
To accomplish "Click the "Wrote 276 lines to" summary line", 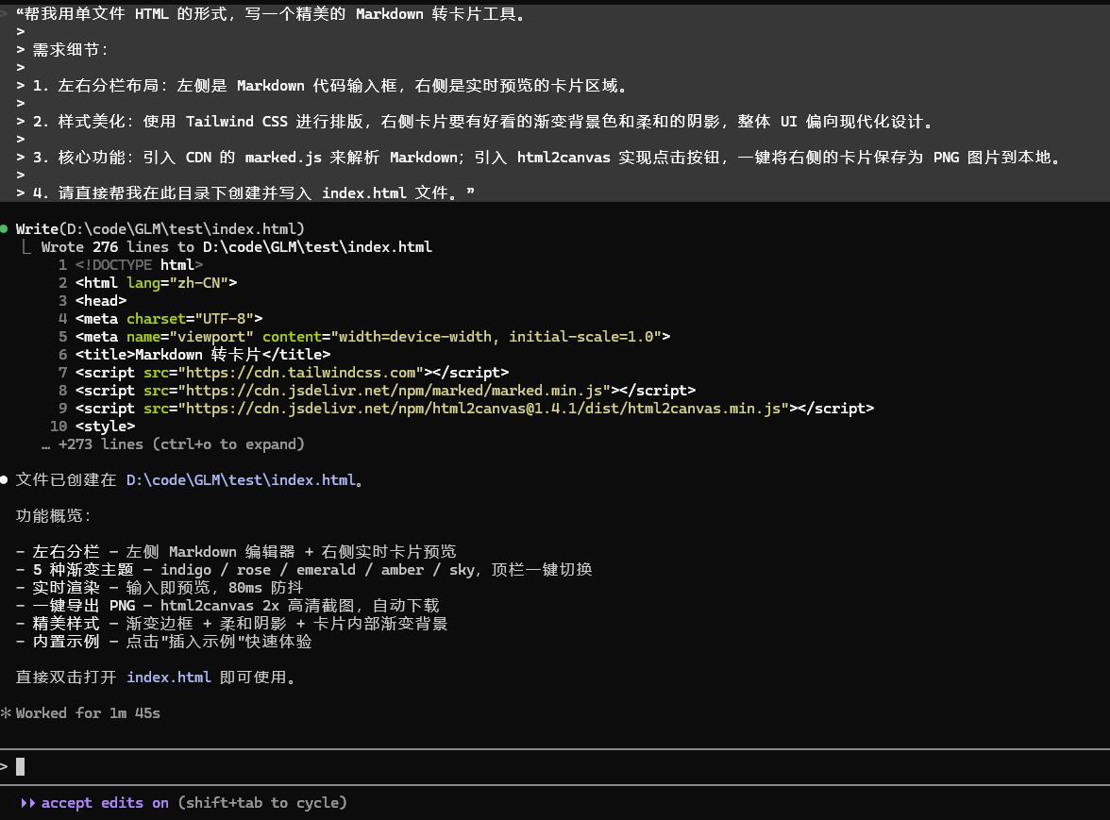I will pyautogui.click(x=236, y=247).
